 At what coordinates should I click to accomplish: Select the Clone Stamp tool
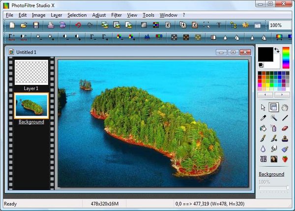click(285, 138)
